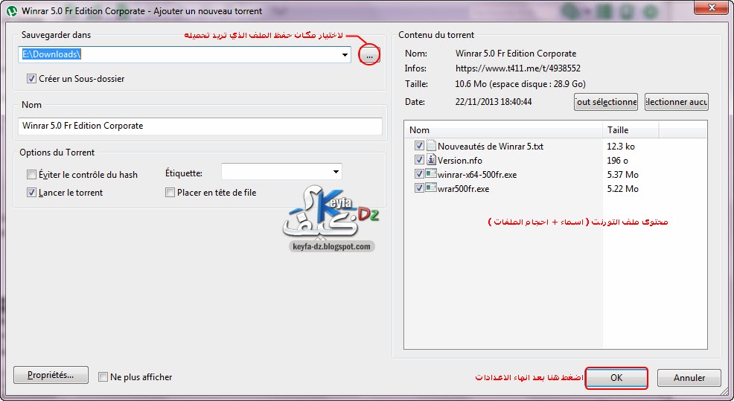Browse for save folder with ... button
734x401 pixels.
click(369, 56)
